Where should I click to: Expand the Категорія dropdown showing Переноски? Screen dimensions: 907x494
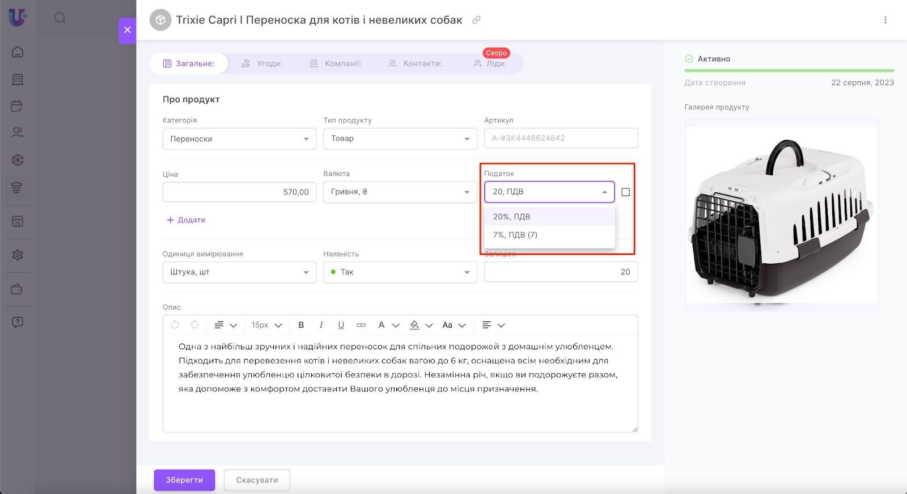(239, 139)
